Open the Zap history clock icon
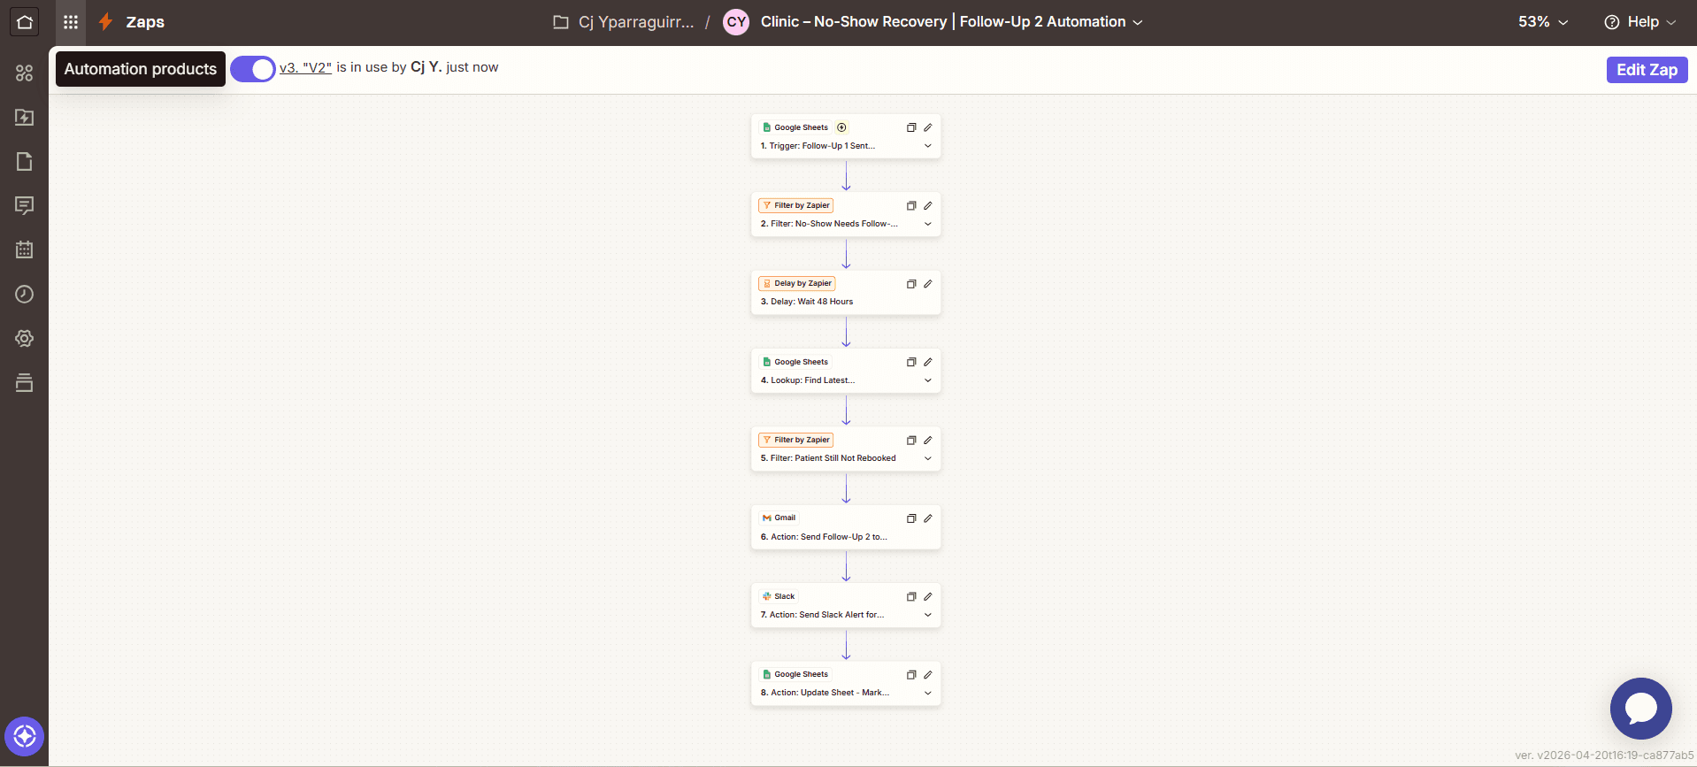Viewport: 1697px width, 767px height. (25, 294)
